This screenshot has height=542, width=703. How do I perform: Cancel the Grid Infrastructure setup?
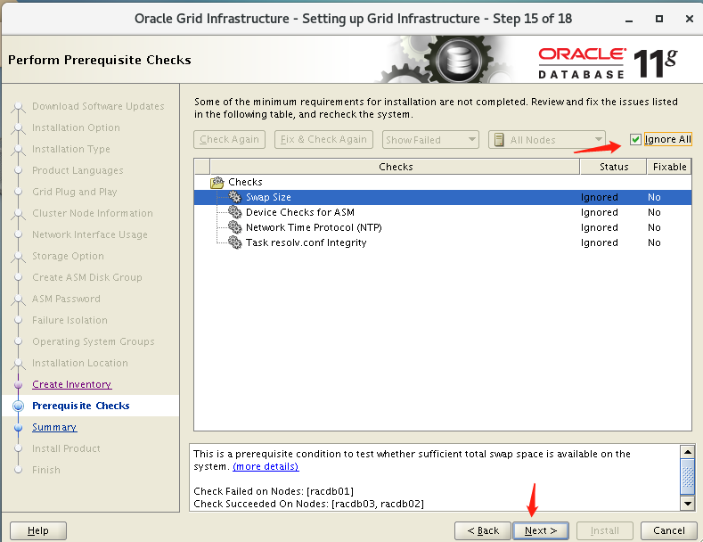point(669,530)
